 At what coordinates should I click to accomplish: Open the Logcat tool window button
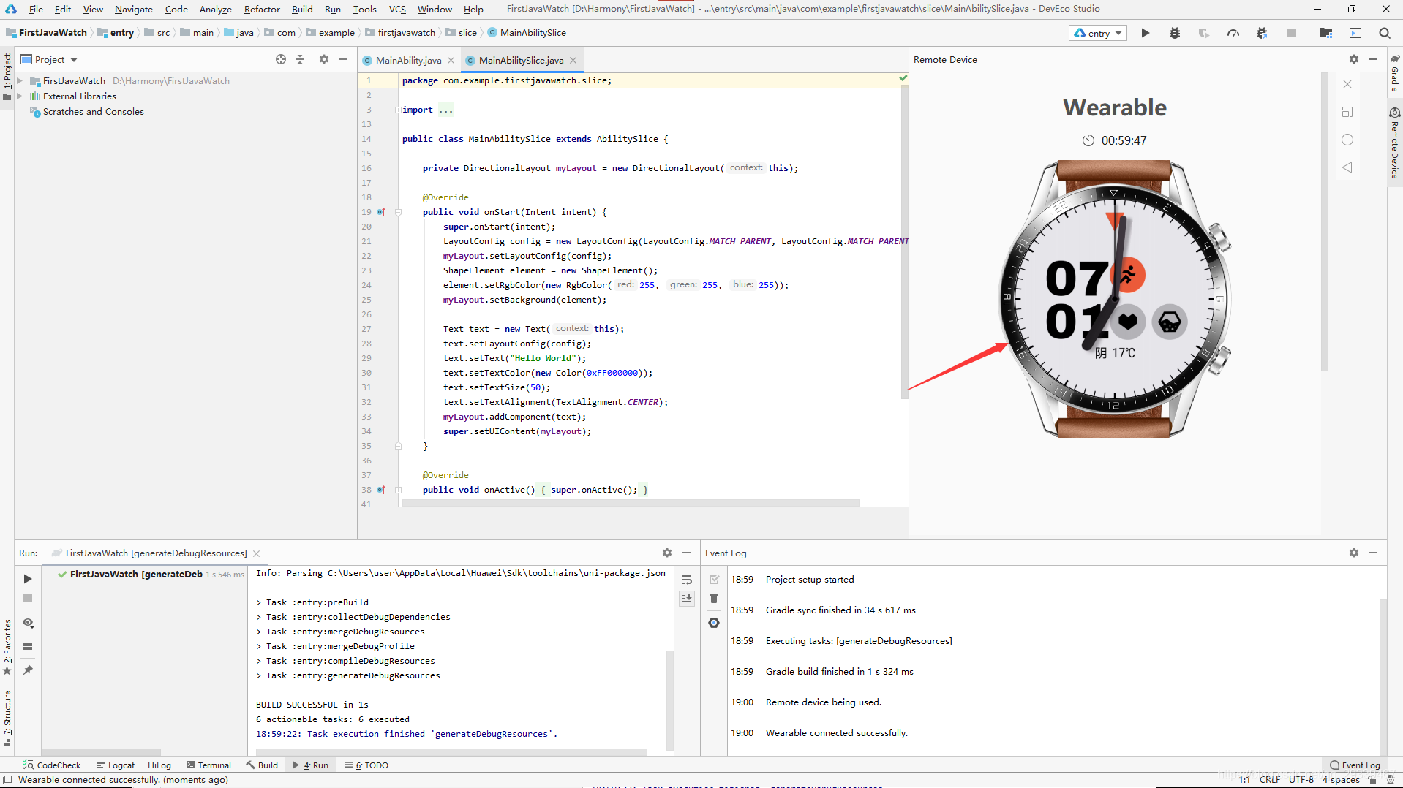tap(116, 765)
